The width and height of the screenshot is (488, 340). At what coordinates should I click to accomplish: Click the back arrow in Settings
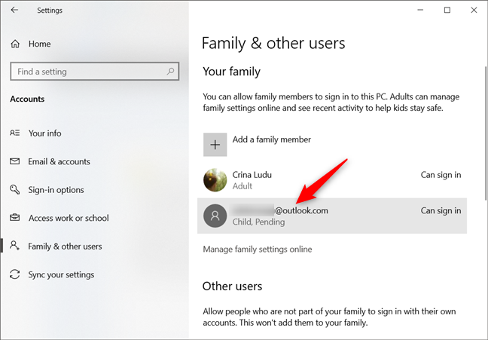[15, 11]
